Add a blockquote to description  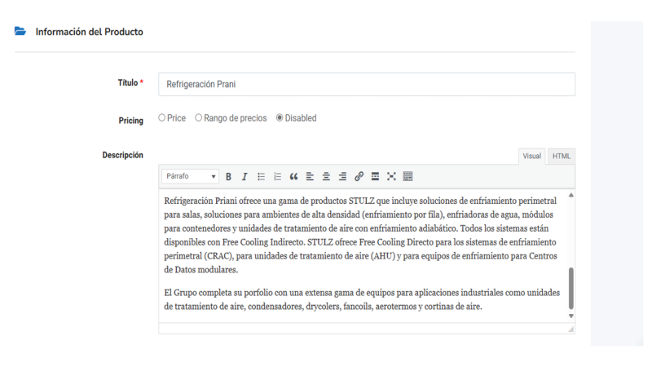(x=293, y=176)
